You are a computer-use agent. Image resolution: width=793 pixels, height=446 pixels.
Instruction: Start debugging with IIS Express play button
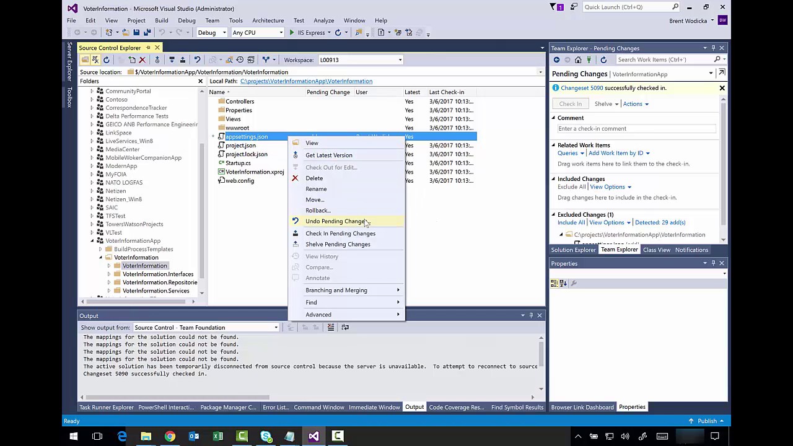click(x=291, y=32)
